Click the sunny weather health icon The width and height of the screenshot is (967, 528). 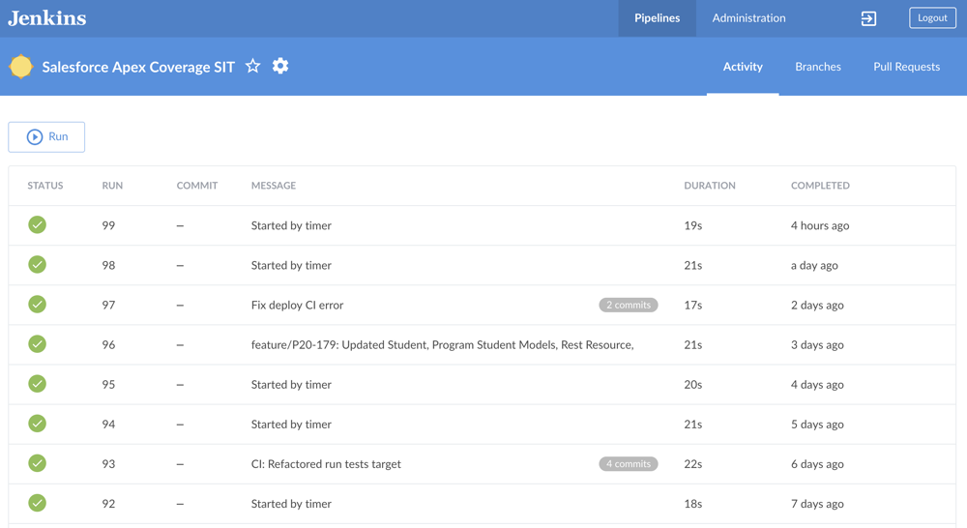(x=21, y=67)
